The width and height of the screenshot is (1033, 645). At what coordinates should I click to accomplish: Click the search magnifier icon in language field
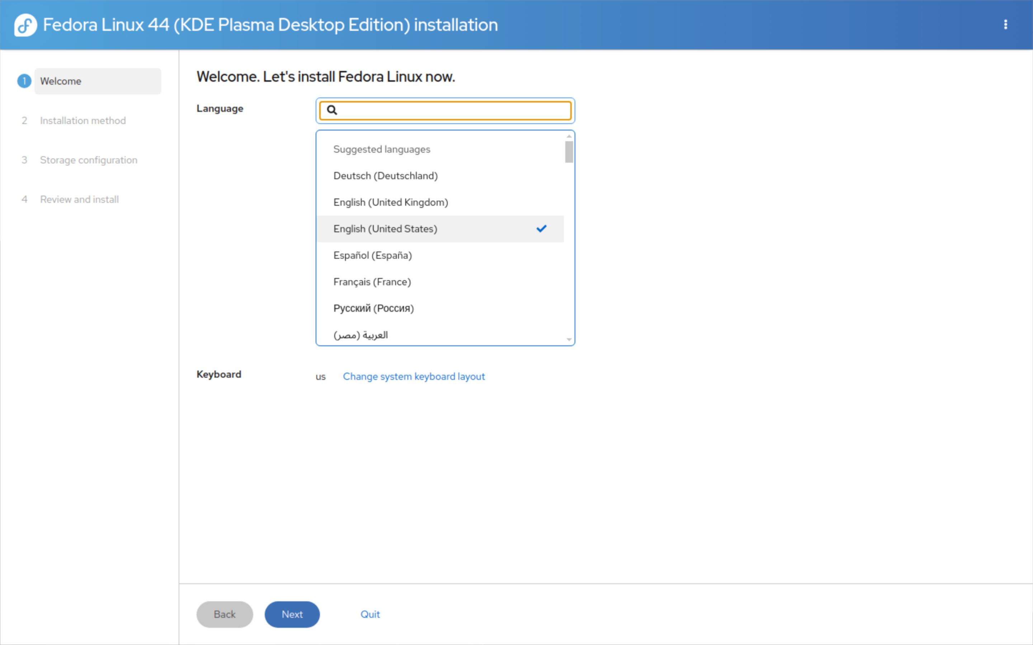point(332,110)
